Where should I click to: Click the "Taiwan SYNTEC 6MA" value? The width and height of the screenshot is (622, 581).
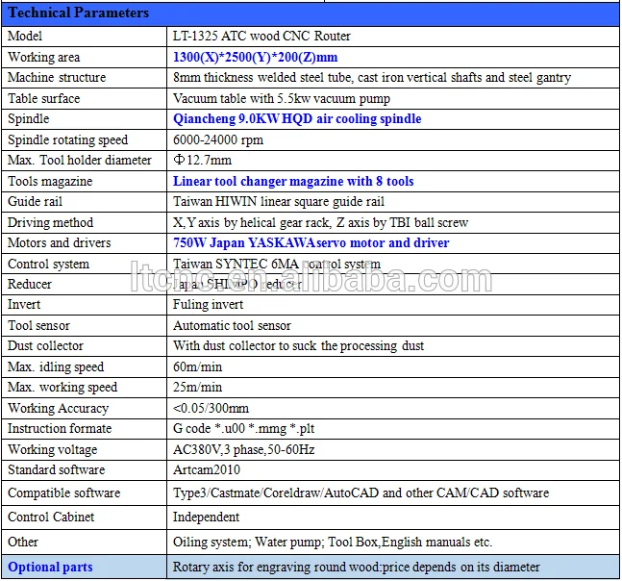[x=236, y=264]
